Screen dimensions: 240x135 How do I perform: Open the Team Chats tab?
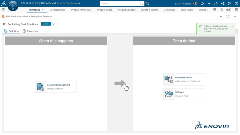coord(187,10)
